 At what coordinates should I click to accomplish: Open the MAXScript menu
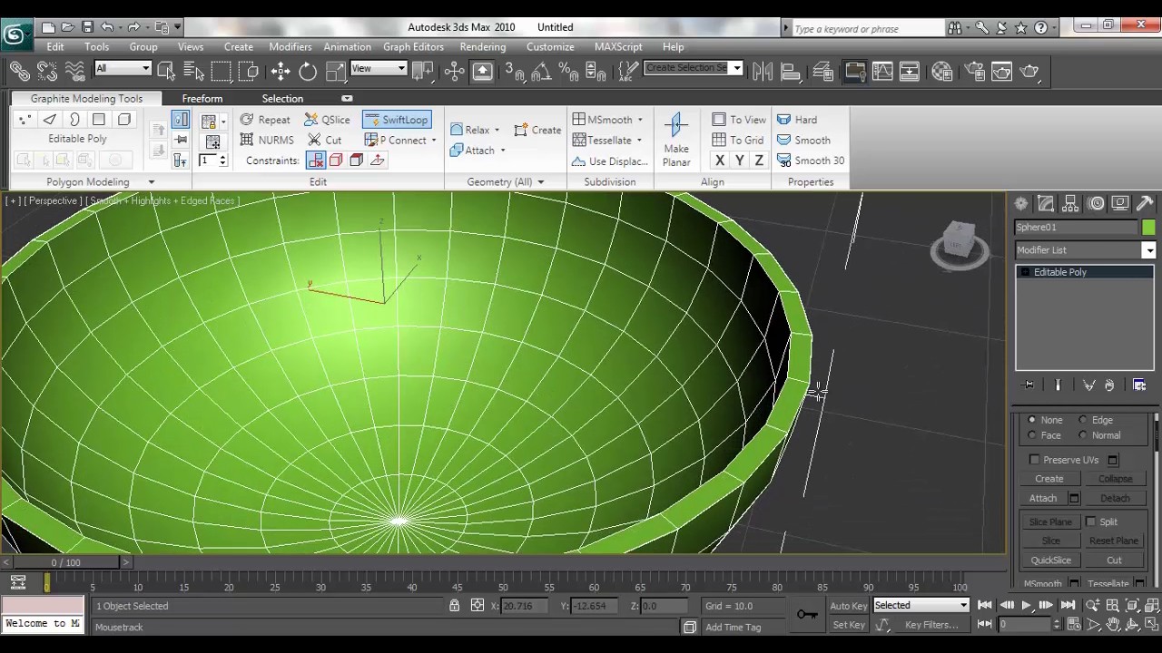click(x=618, y=46)
